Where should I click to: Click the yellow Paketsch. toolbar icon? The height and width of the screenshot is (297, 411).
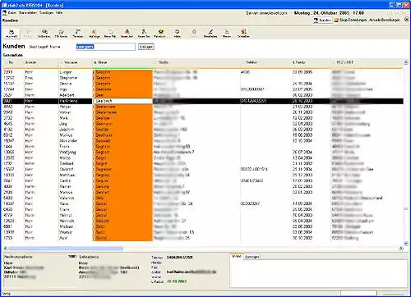[x=160, y=33]
